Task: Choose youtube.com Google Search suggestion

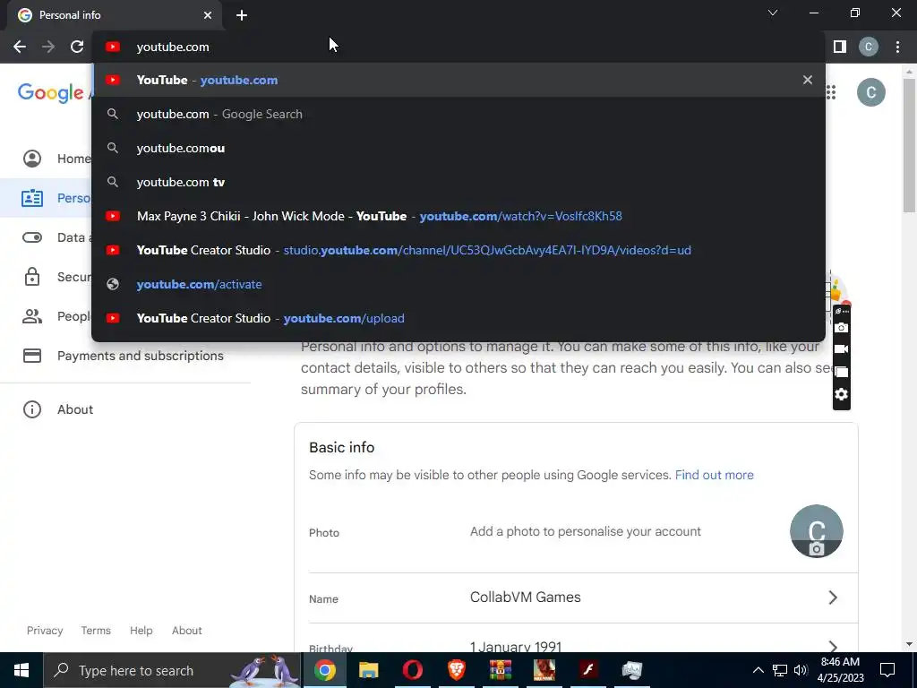Action: tap(458, 114)
